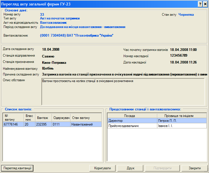Print the act with Друк button

pyautogui.click(x=130, y=168)
